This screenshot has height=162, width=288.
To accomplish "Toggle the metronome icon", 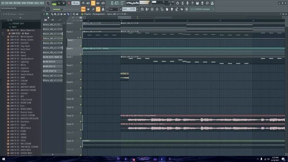I will (x=83, y=3).
